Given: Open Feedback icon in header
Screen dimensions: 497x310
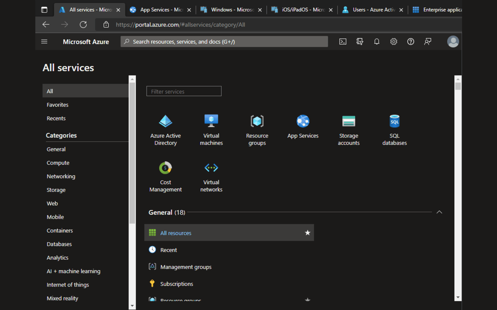Looking at the screenshot, I should 427,41.
